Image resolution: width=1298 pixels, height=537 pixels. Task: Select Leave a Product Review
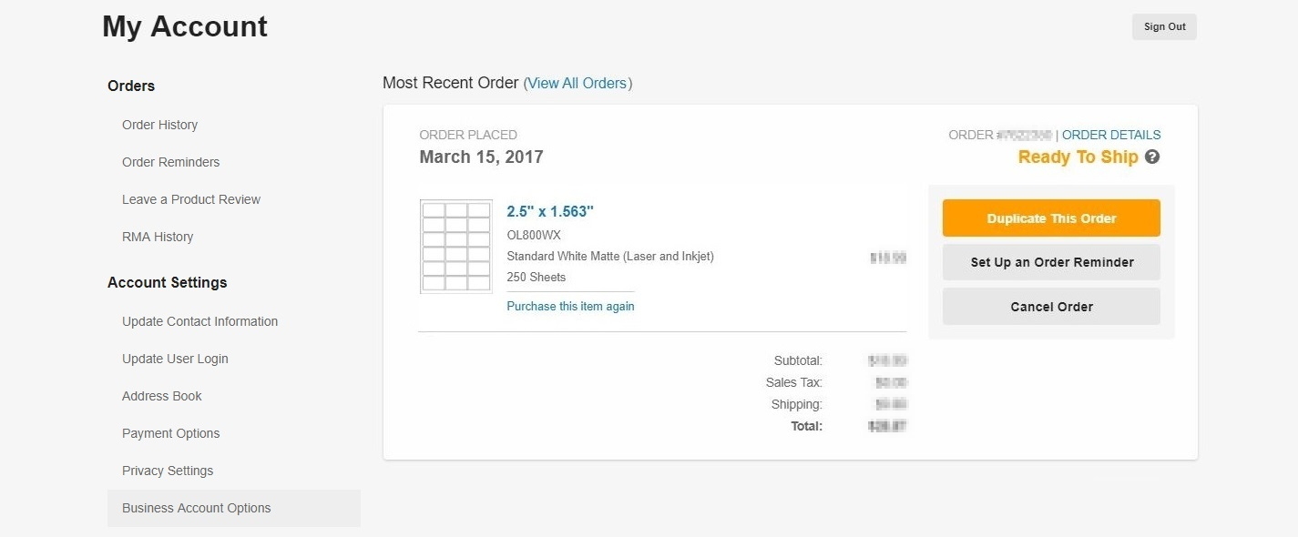click(191, 199)
